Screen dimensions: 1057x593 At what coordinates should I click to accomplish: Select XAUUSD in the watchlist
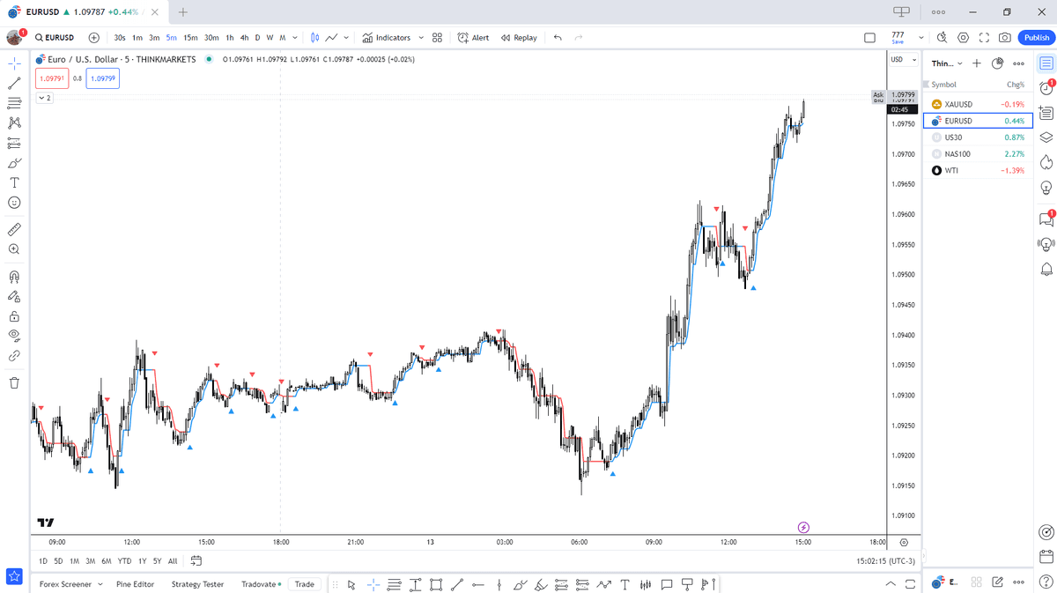[x=978, y=104]
